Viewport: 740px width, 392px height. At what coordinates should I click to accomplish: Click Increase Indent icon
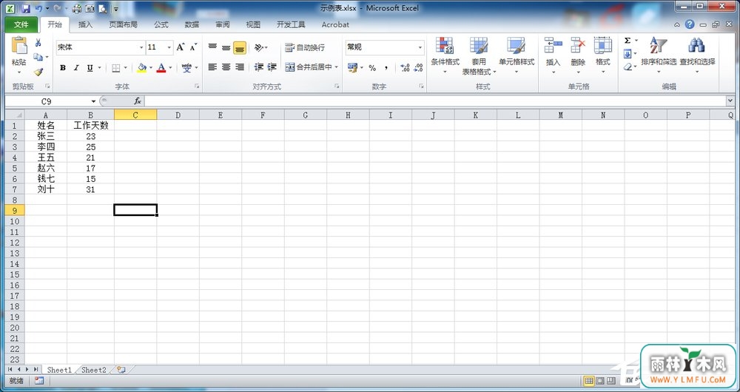click(272, 67)
